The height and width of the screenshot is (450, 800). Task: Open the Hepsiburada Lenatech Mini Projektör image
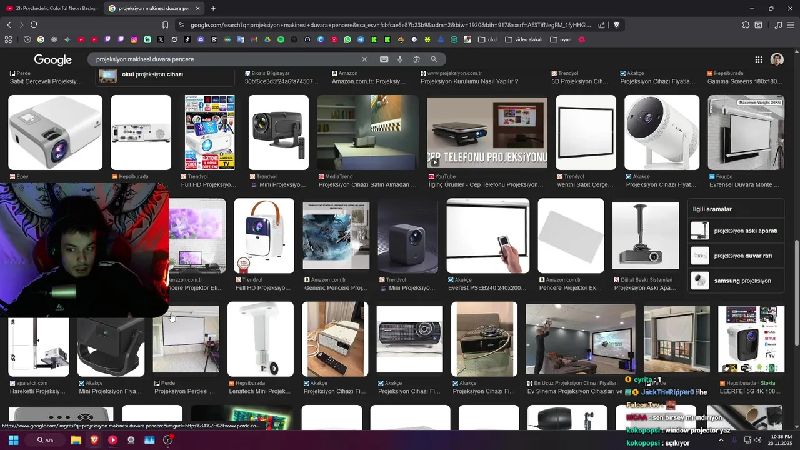pyautogui.click(x=260, y=339)
